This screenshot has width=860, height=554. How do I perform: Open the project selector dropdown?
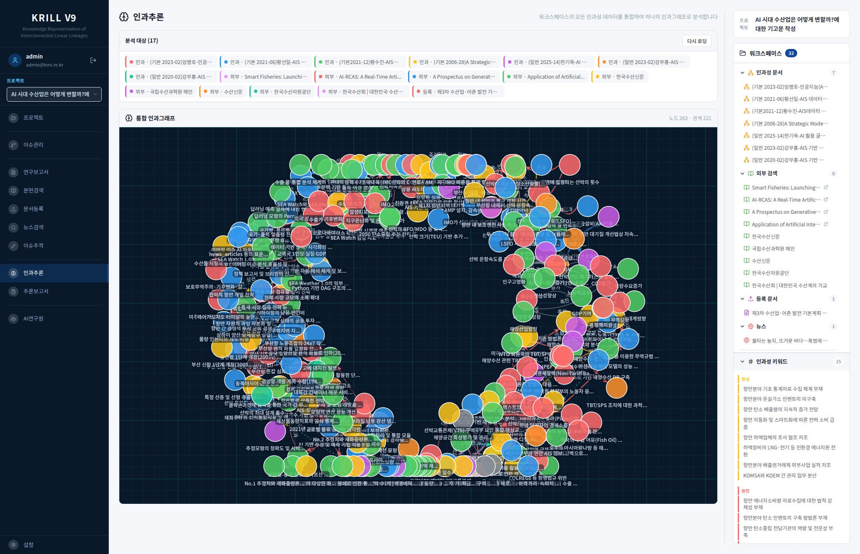[x=54, y=94]
